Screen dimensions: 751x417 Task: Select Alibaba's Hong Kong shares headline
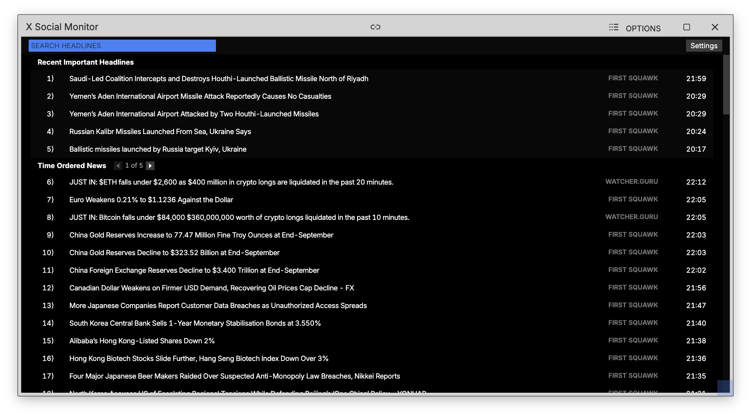click(x=142, y=341)
